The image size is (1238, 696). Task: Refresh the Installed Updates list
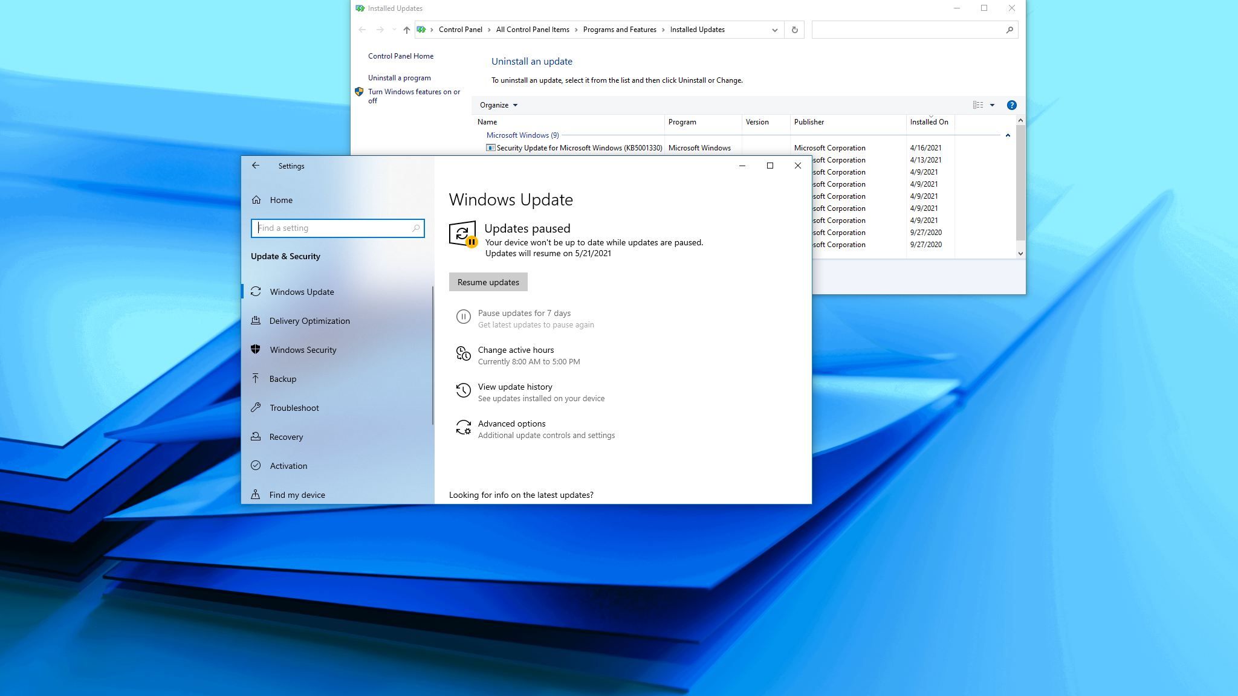click(794, 29)
